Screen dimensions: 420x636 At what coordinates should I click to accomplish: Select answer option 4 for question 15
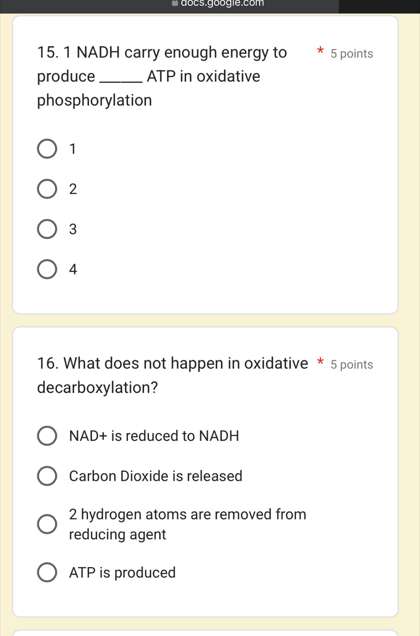click(x=46, y=270)
